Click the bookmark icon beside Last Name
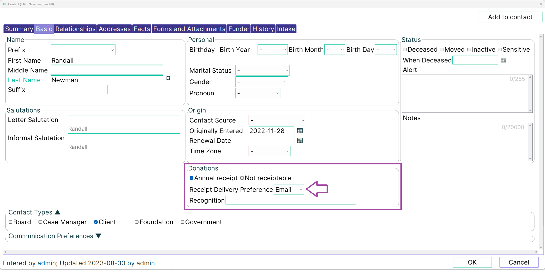 pyautogui.click(x=168, y=78)
